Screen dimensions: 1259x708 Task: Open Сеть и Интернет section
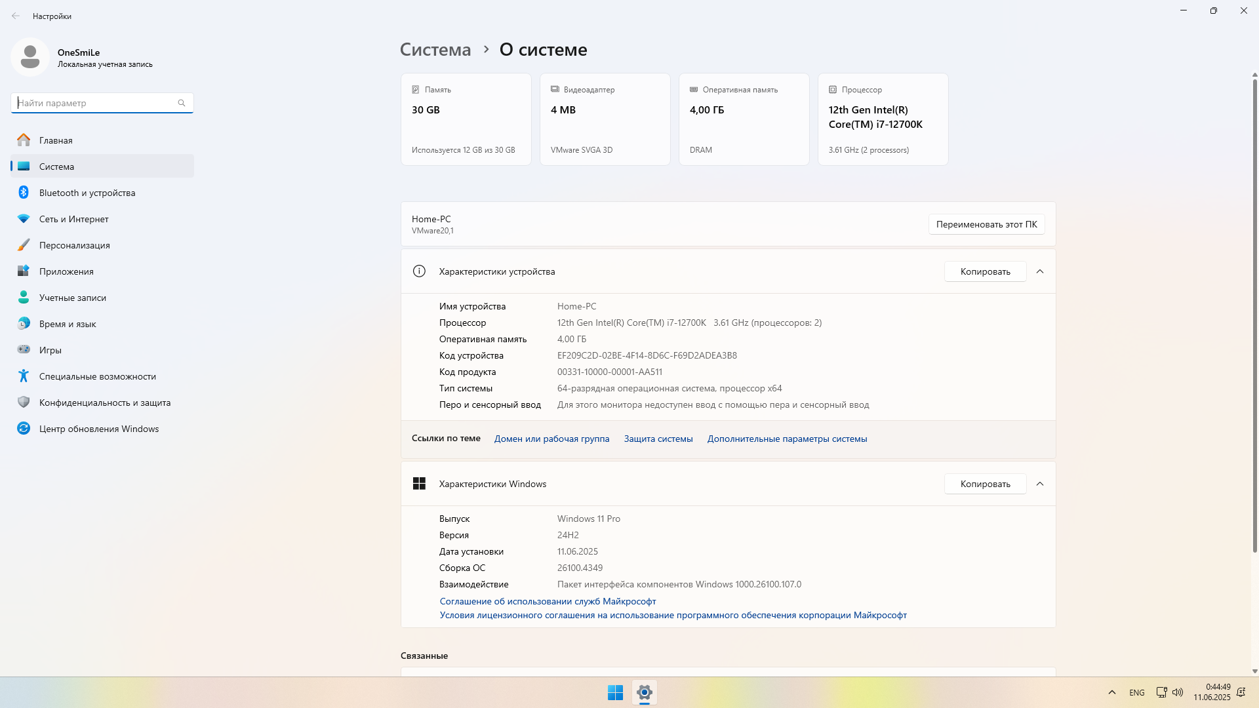pyautogui.click(x=73, y=218)
